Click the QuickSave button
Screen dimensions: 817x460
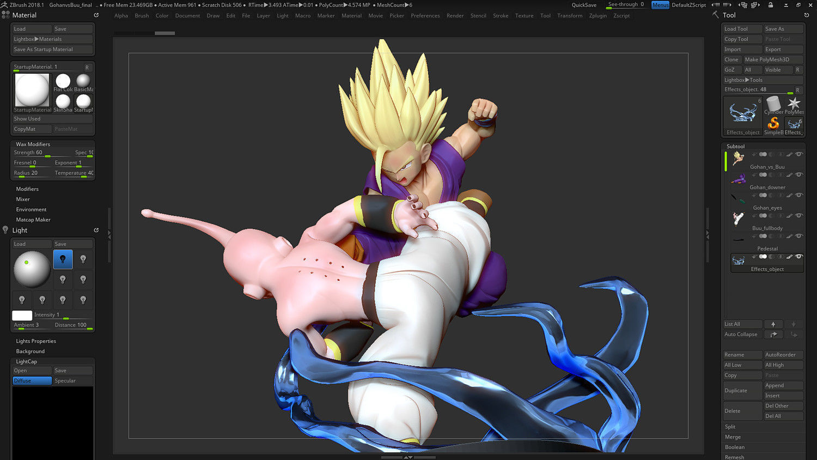click(584, 5)
